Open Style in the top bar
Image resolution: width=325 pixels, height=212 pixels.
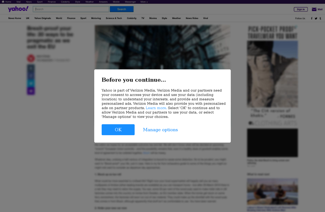(x=77, y=2)
